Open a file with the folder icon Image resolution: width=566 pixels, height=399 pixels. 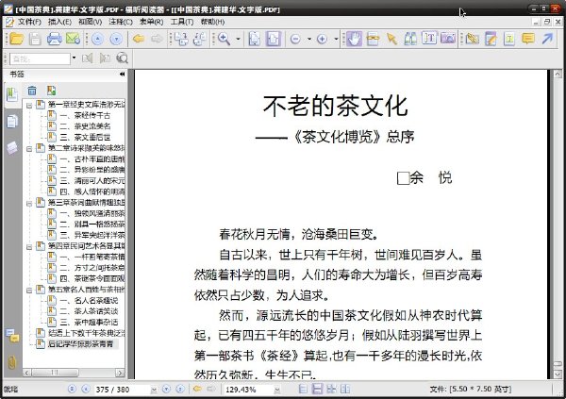click(16, 39)
